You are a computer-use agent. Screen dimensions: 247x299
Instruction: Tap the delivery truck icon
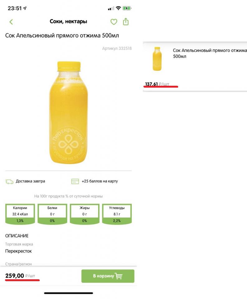coord(9,181)
